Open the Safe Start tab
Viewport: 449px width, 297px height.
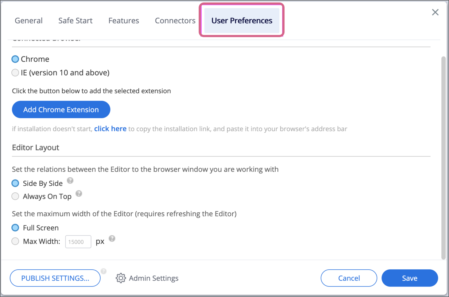pos(75,20)
